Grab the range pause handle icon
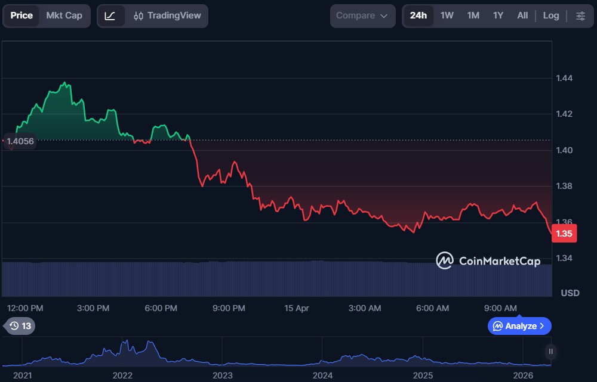 550,352
